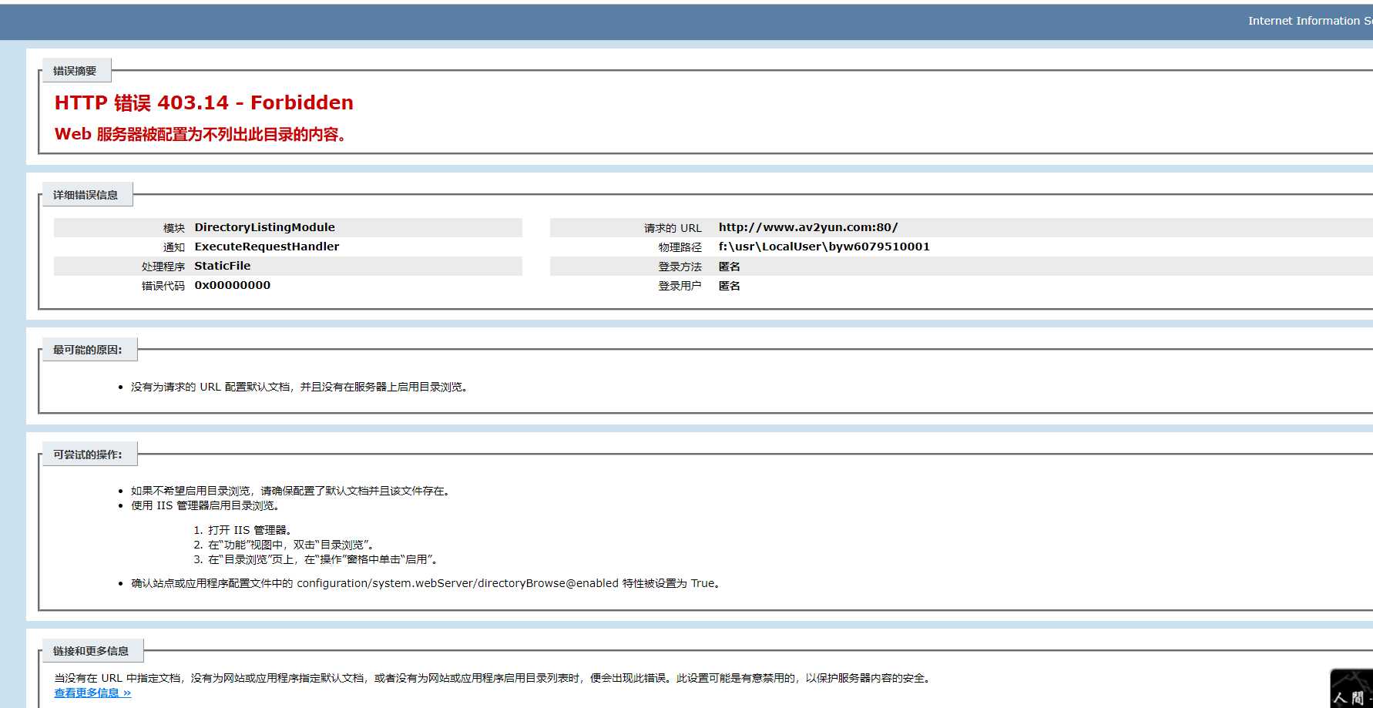
Task: Click the 处理程序 field label
Action: [x=163, y=267]
